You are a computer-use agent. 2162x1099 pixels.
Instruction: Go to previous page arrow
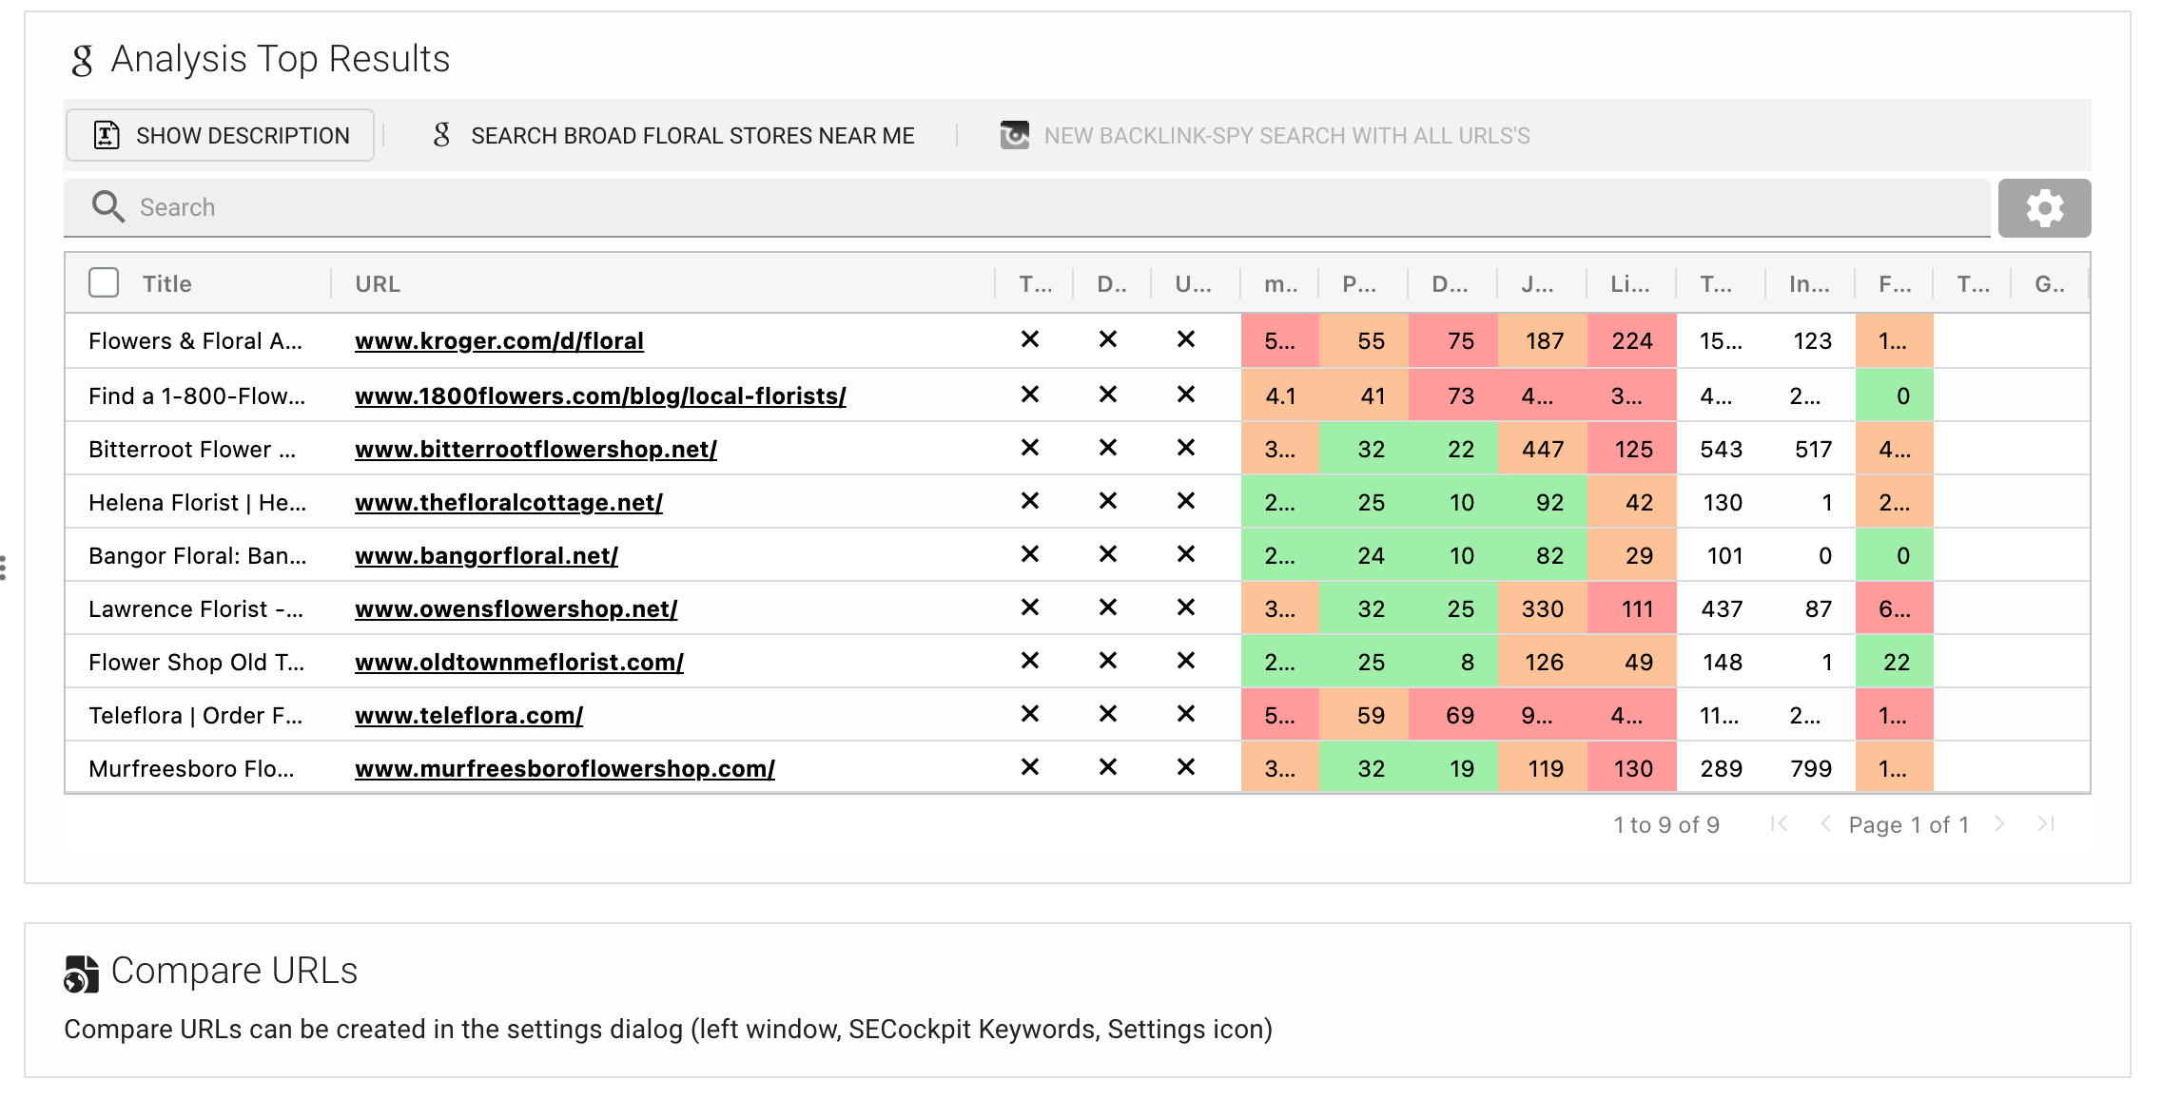pyautogui.click(x=1824, y=823)
